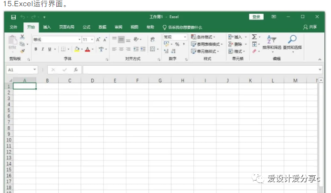Viewport: 331px width, 193px height.
Task: Click the Save icon in quick access toolbar
Action: (x=13, y=17)
